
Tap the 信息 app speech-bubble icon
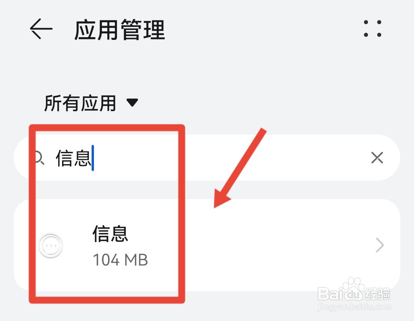coord(51,245)
